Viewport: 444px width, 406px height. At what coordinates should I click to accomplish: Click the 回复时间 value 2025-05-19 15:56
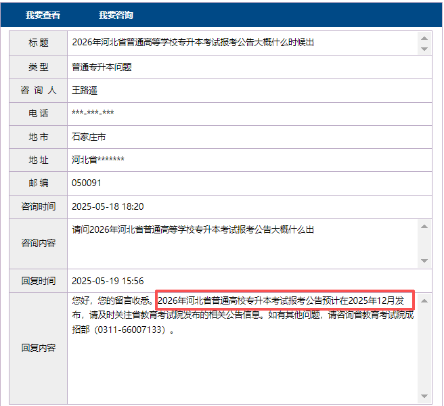coord(108,281)
